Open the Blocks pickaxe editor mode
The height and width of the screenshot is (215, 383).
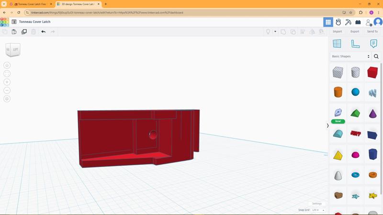pyautogui.click(x=348, y=22)
